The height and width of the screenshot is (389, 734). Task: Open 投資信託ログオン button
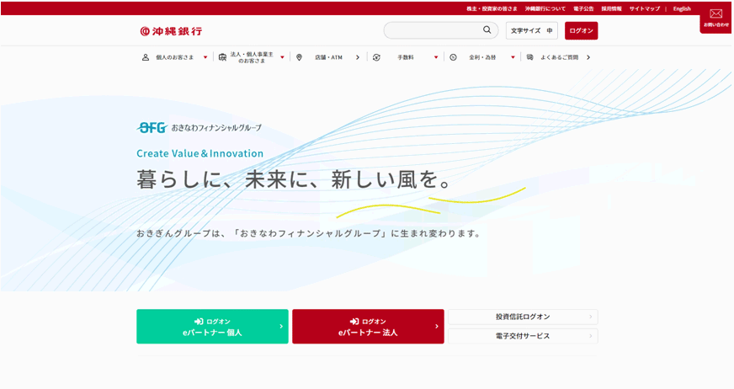[523, 317]
